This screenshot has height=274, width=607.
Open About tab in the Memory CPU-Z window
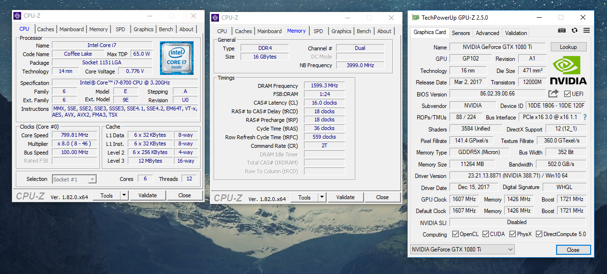click(x=384, y=31)
